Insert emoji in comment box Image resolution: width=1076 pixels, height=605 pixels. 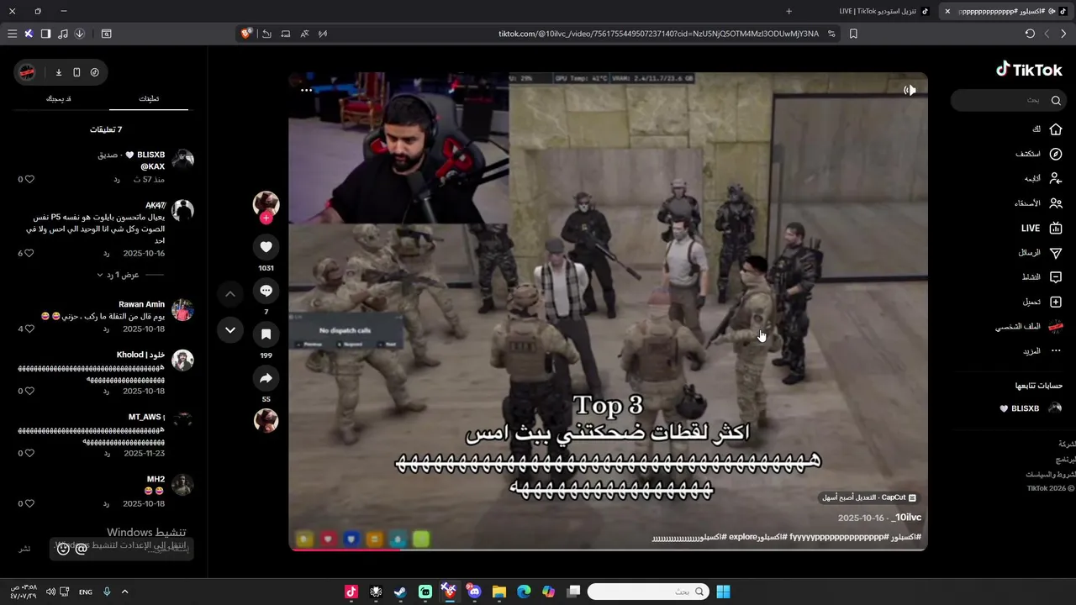(x=64, y=549)
